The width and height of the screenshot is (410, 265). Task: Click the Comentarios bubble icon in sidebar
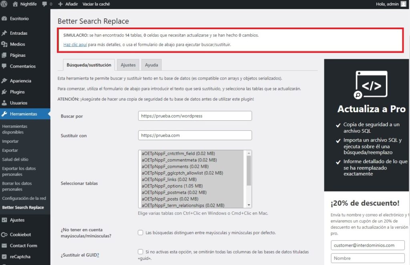(4, 66)
